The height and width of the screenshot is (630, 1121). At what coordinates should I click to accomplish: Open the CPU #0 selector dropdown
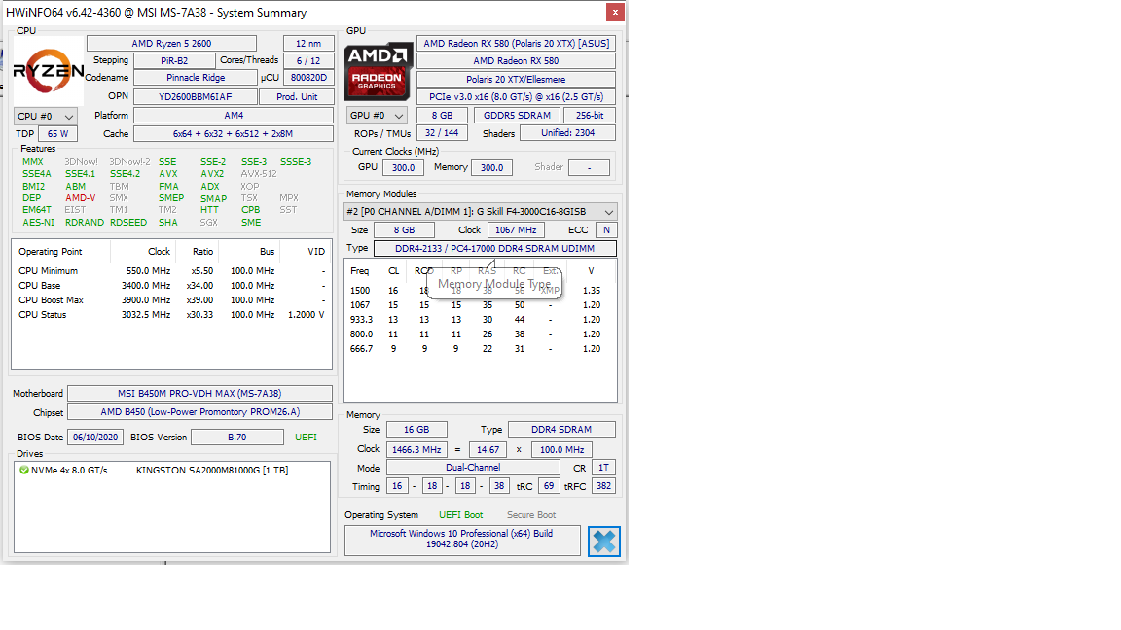tap(46, 116)
